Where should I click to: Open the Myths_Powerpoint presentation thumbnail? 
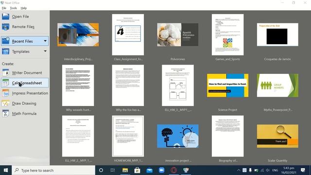point(277,86)
